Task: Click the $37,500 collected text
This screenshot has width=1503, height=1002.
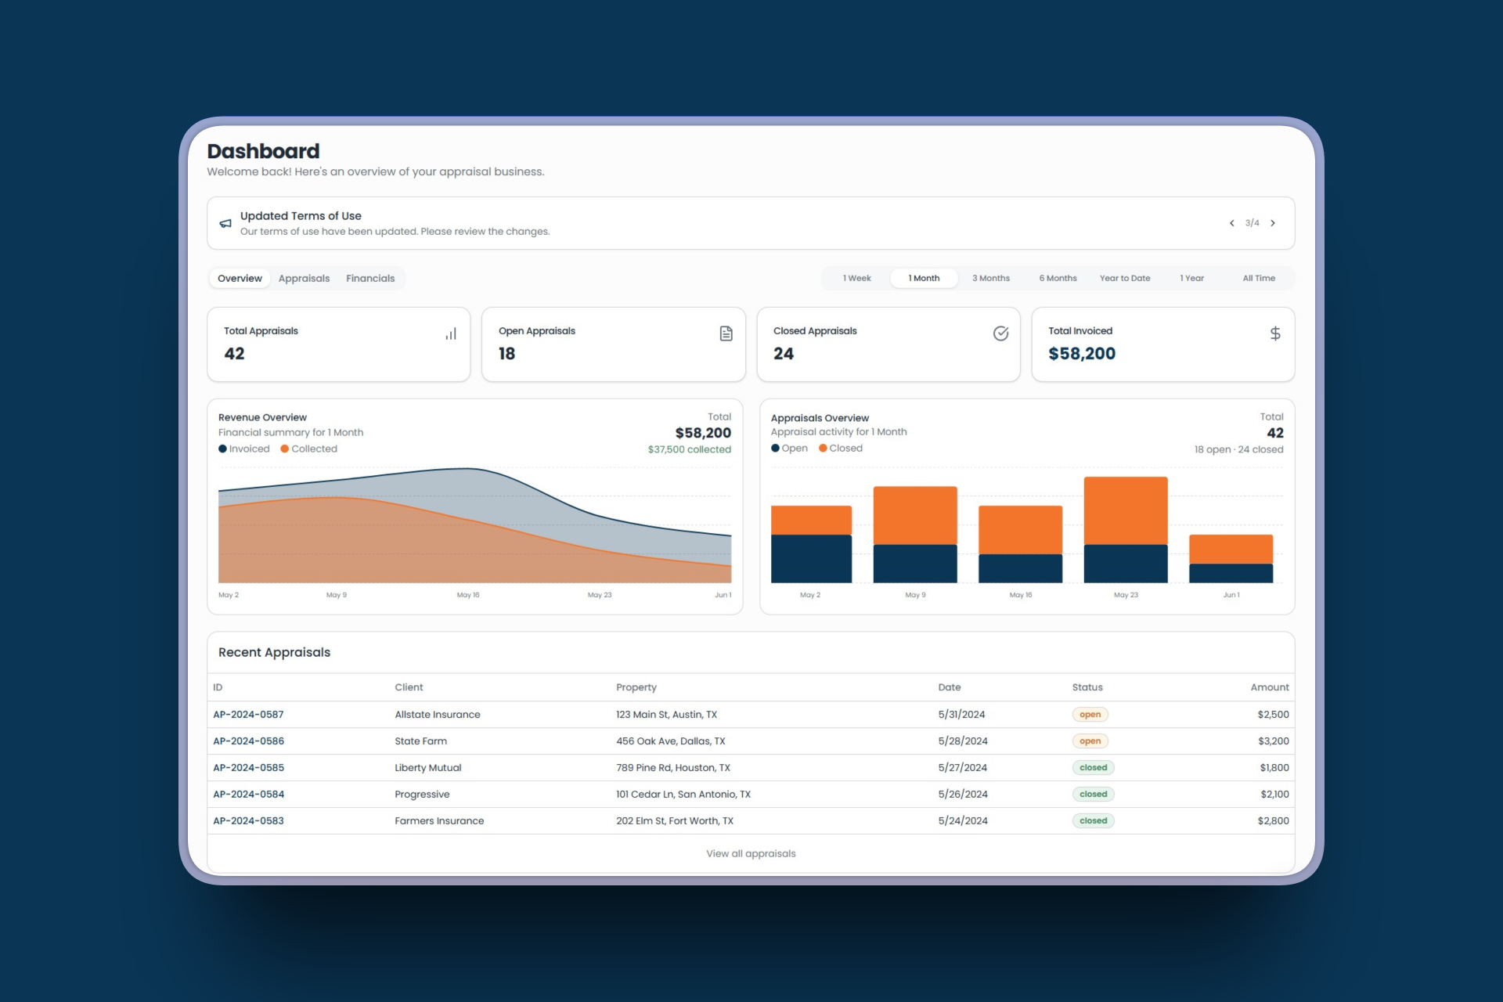Action: pyautogui.click(x=689, y=449)
